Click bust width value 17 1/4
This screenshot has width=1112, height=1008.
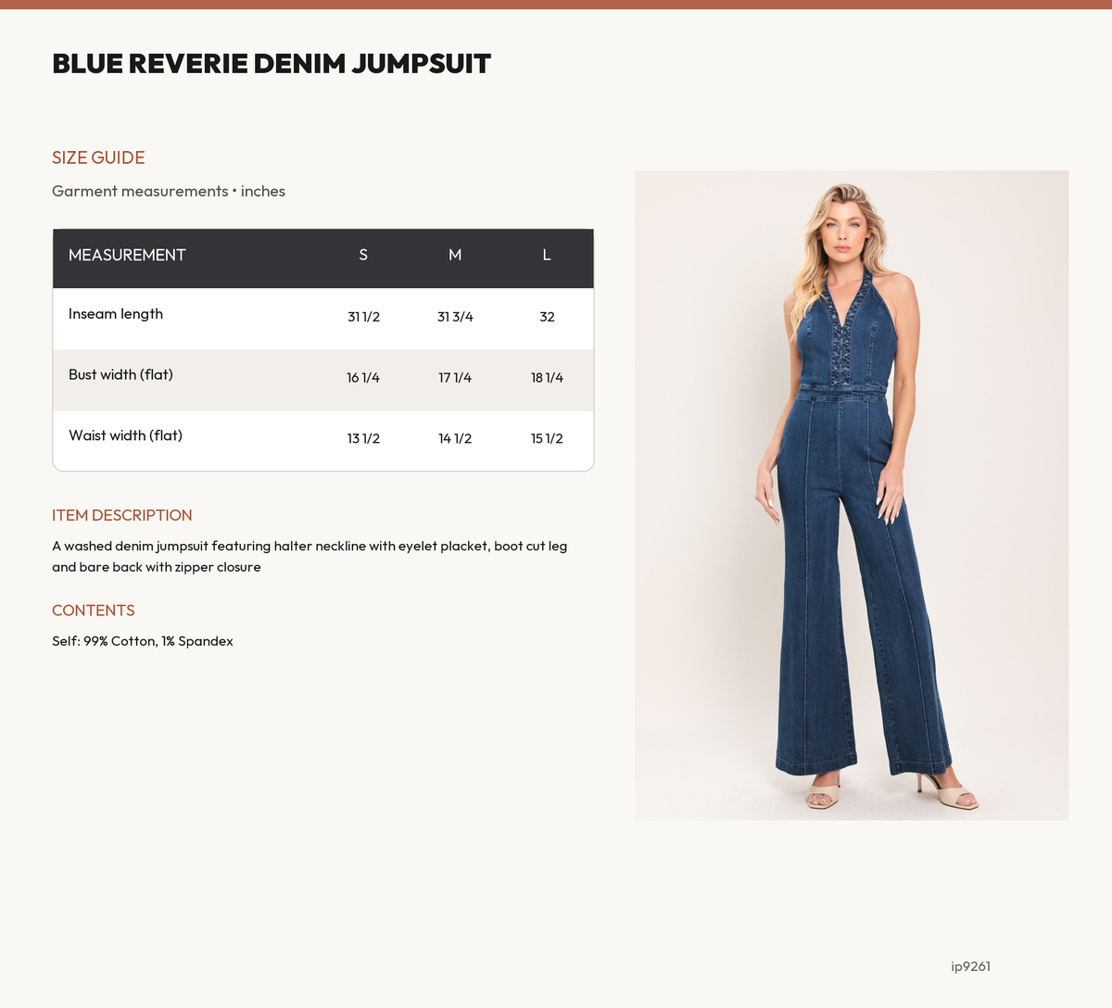pyautogui.click(x=455, y=378)
